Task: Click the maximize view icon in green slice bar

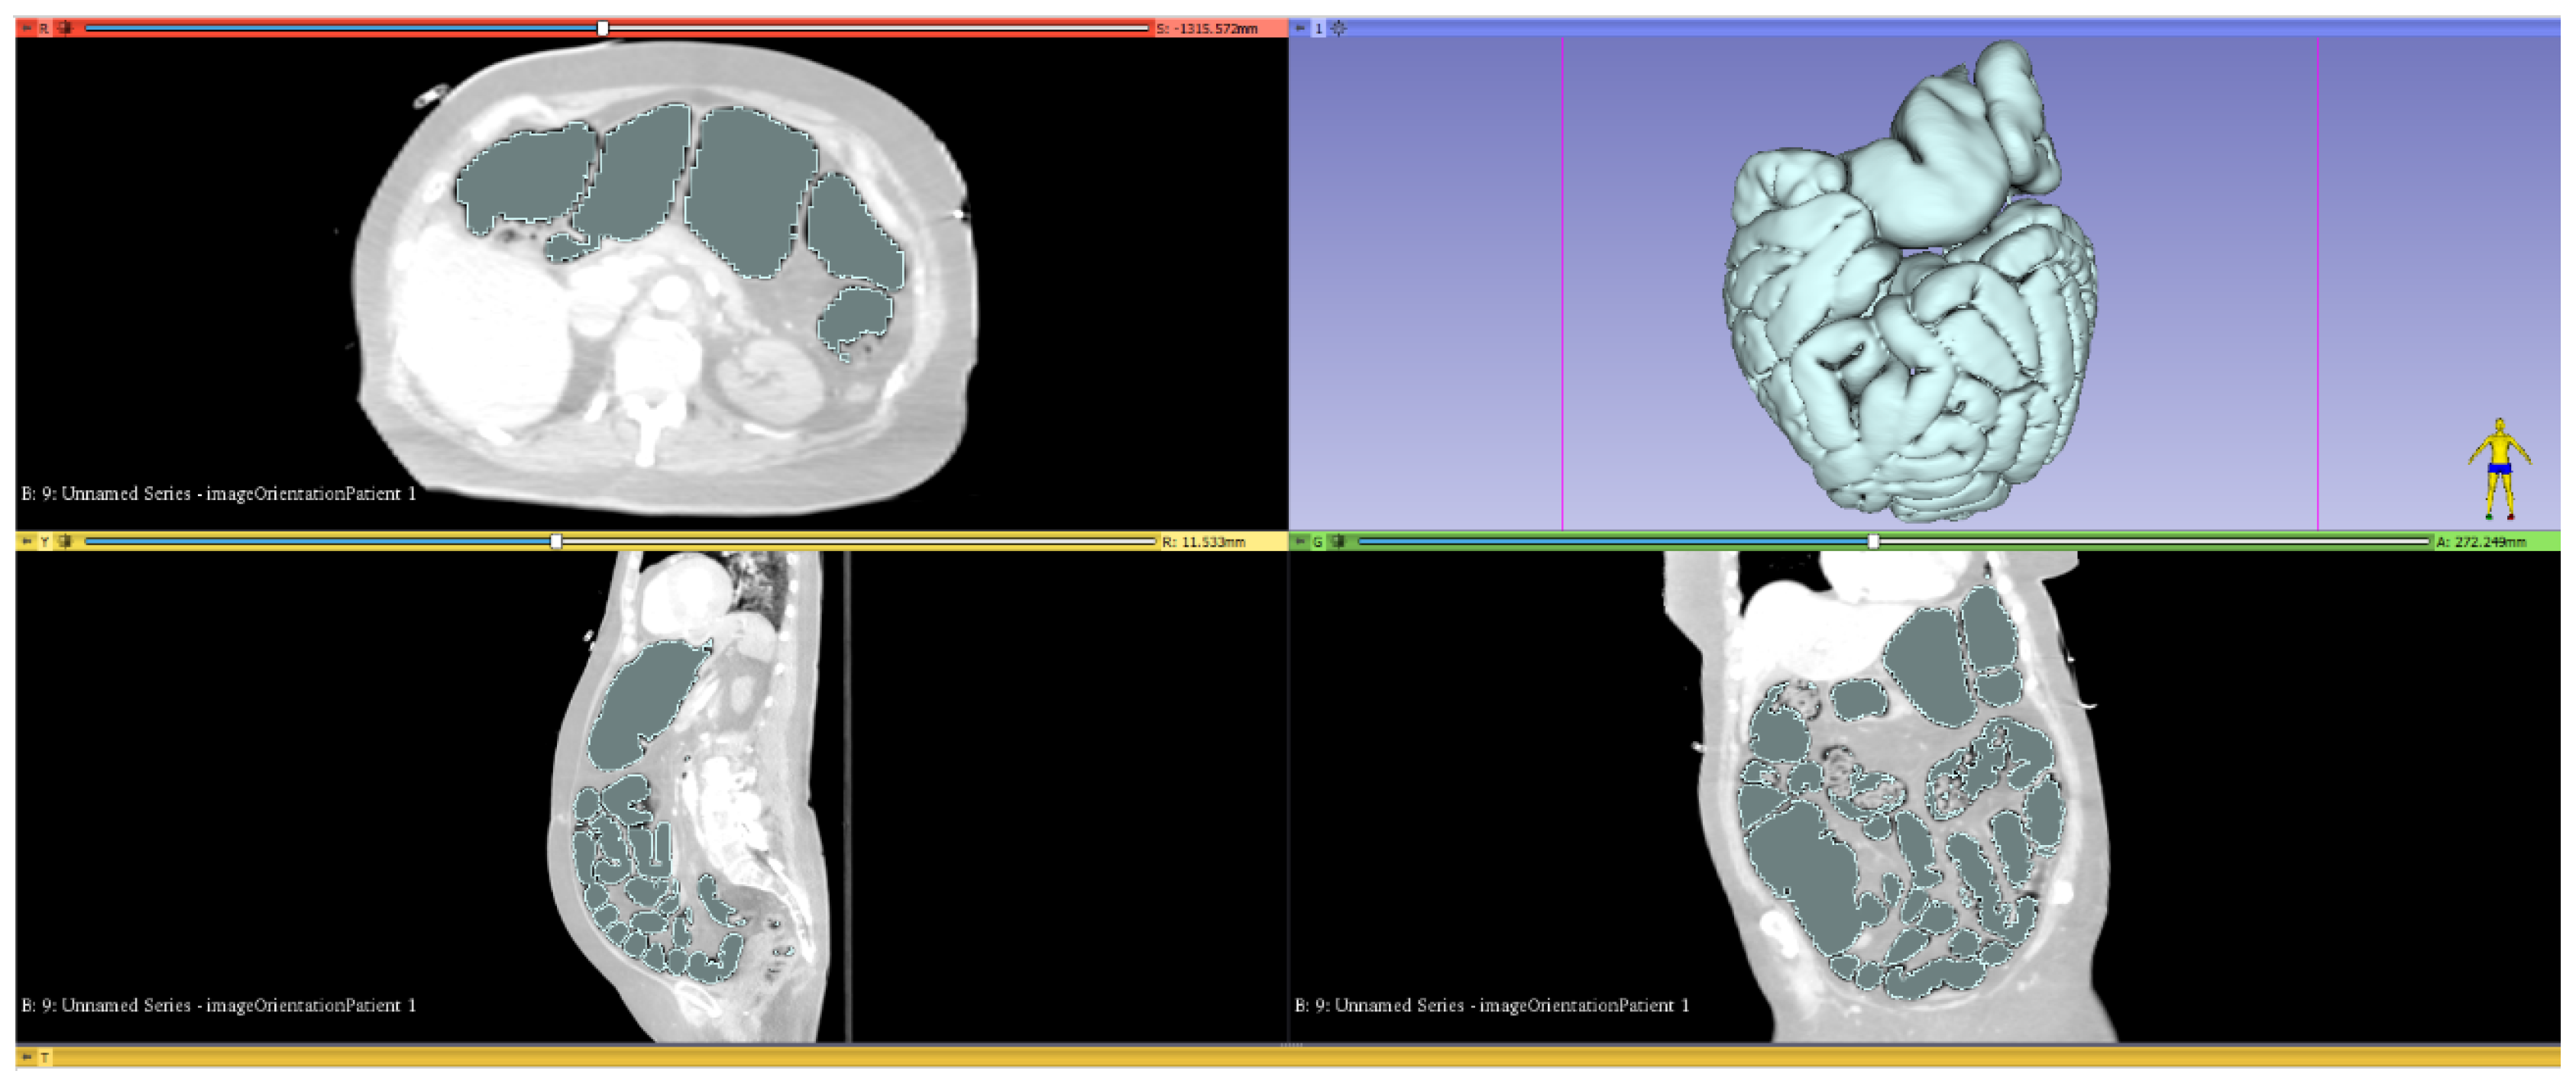Action: [x=1339, y=541]
